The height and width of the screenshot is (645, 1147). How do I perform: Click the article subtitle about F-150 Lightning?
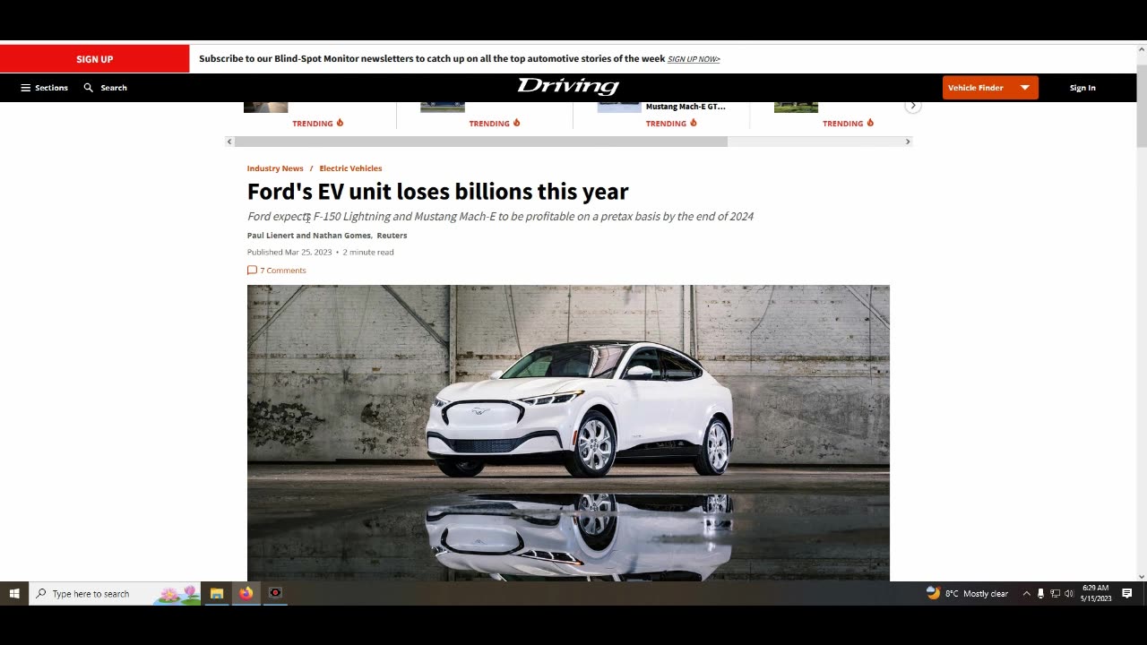click(x=500, y=217)
